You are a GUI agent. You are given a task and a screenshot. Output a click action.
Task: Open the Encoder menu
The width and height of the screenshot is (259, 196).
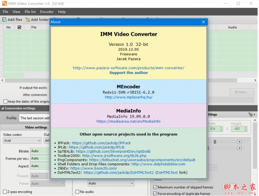[x=47, y=12]
